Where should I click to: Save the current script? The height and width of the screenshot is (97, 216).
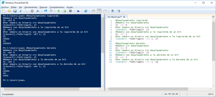click(15, 11)
